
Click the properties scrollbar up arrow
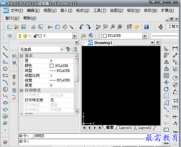(76, 56)
